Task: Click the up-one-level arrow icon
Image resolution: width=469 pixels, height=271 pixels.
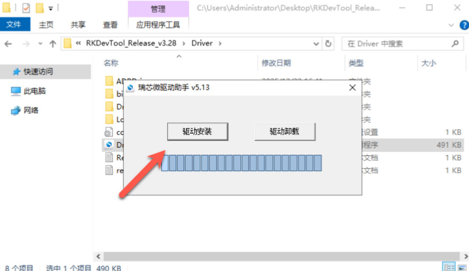Action: (x=53, y=43)
